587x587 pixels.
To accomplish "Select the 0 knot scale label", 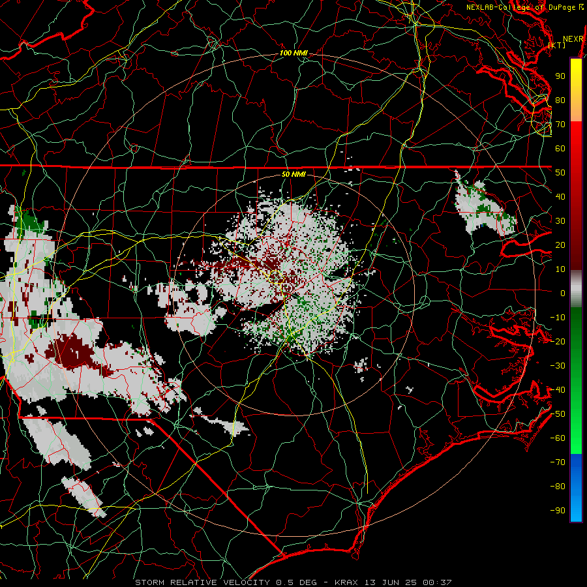I will pyautogui.click(x=563, y=293).
